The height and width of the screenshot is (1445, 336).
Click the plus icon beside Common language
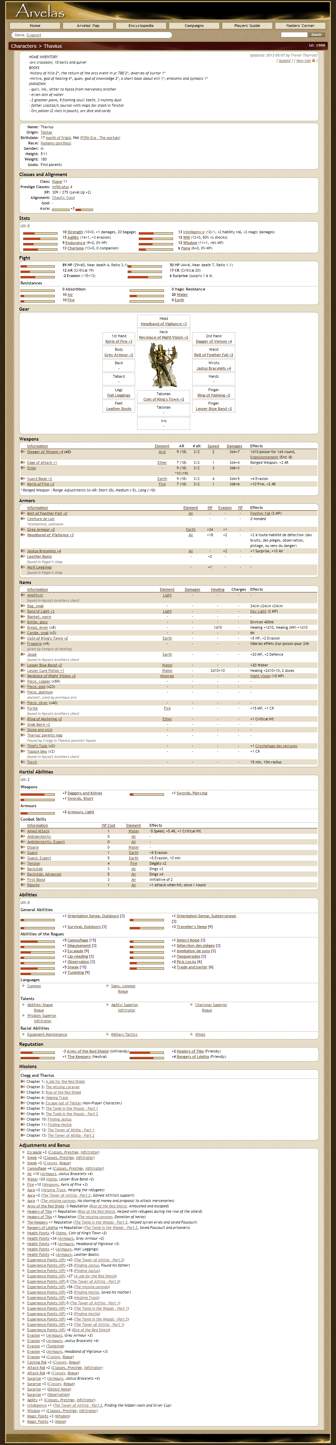click(x=23, y=986)
